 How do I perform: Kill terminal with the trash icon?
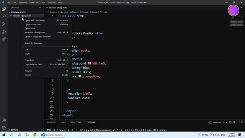[x=234, y=122]
